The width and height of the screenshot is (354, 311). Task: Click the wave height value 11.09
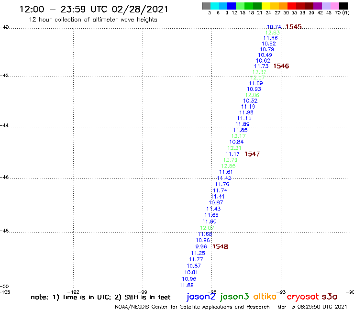click(x=256, y=83)
